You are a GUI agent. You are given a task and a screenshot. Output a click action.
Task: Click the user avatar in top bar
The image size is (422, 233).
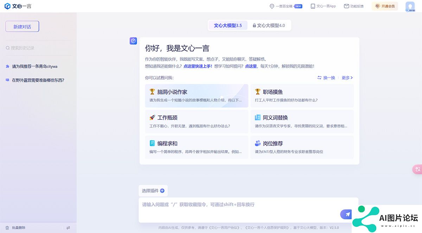click(x=410, y=7)
